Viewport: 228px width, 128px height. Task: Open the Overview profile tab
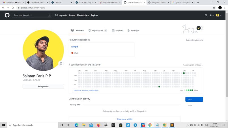click(77, 31)
